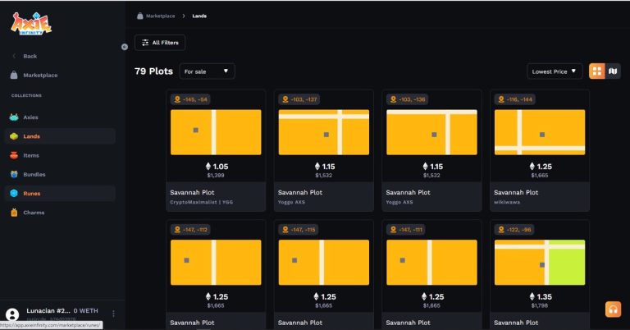Switch to grid view
Screen dimensions: 630x330
tap(597, 71)
